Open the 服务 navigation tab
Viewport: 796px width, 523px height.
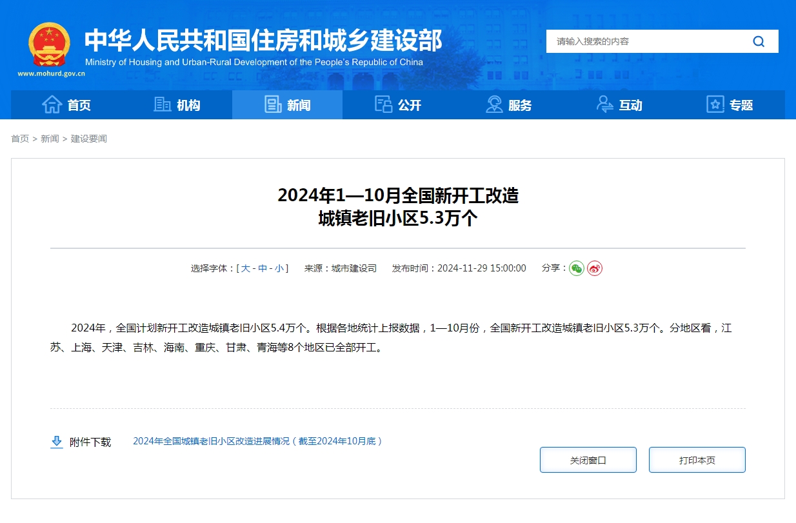(509, 104)
